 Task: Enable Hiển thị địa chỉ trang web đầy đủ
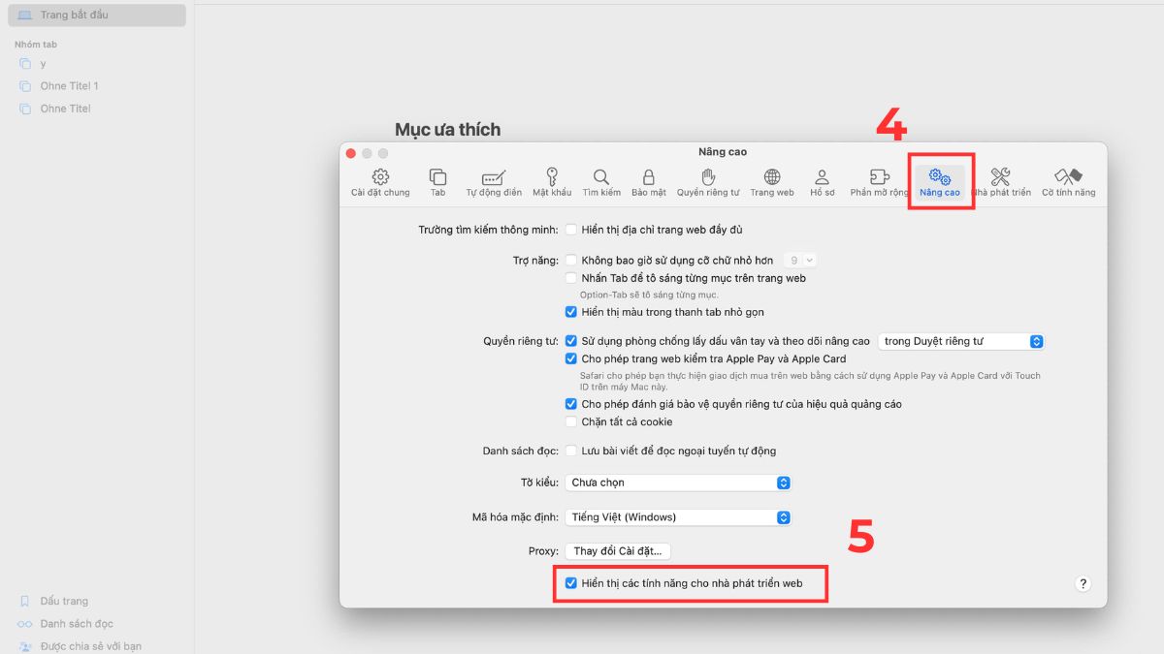tap(571, 230)
